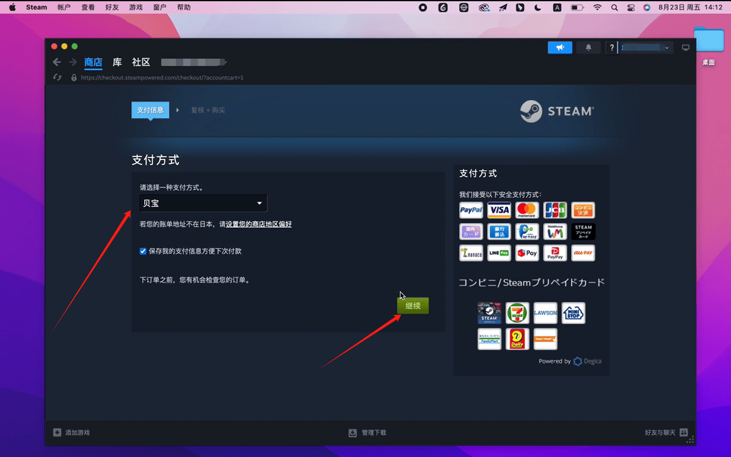Open Spotlight search in menu bar
This screenshot has height=457, width=731.
(x=614, y=7)
